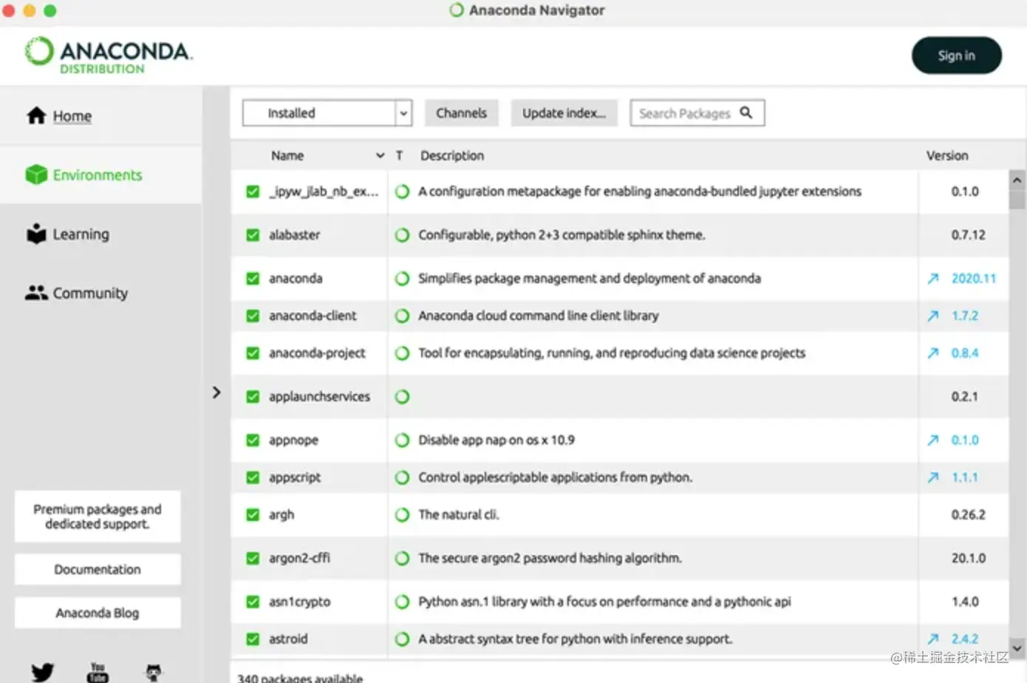The image size is (1027, 683).
Task: Click the scrollbar up arrow
Action: 1017,180
